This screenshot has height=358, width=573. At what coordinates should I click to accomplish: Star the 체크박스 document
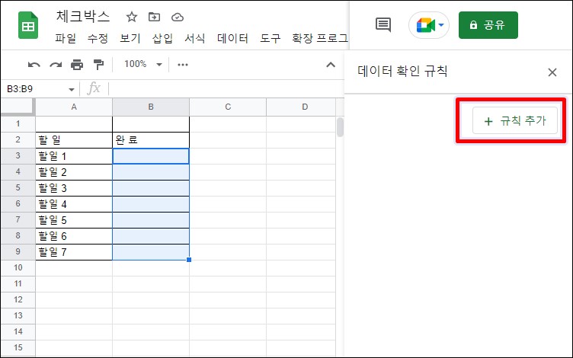(x=132, y=17)
